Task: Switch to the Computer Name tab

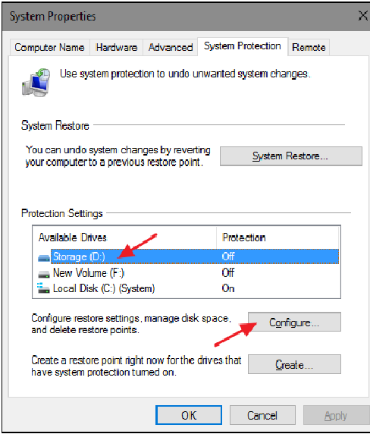Action: click(x=49, y=47)
